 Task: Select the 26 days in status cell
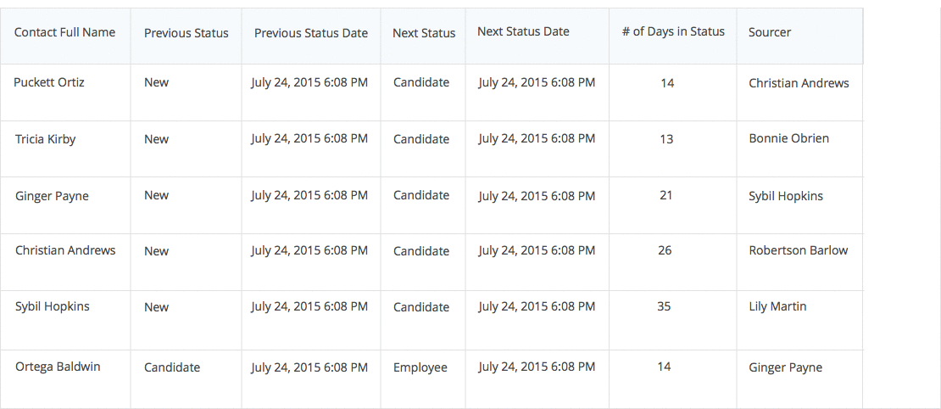point(665,250)
